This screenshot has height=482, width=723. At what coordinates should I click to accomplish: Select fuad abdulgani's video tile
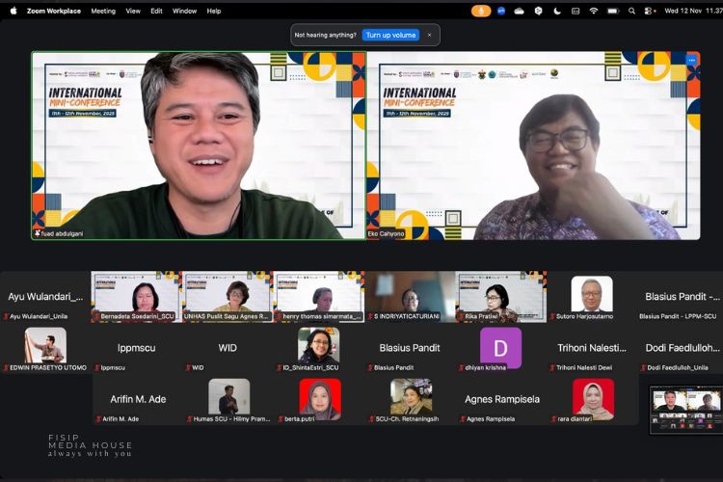point(199,145)
